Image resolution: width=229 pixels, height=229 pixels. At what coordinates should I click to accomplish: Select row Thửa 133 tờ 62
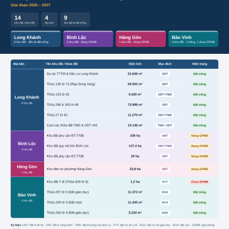pos(131,94)
